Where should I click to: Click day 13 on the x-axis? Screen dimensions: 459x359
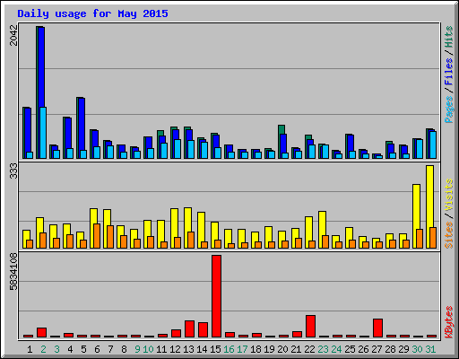pyautogui.click(x=188, y=349)
